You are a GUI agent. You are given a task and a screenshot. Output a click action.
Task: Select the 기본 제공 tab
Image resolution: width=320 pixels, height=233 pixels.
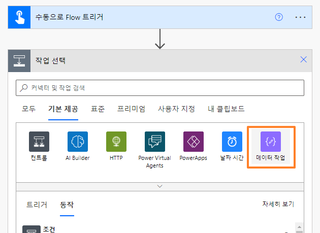(x=63, y=109)
